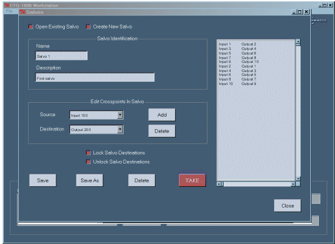The width and height of the screenshot is (335, 244).
Task: Select the Create New Salvo option
Action: 88,27
